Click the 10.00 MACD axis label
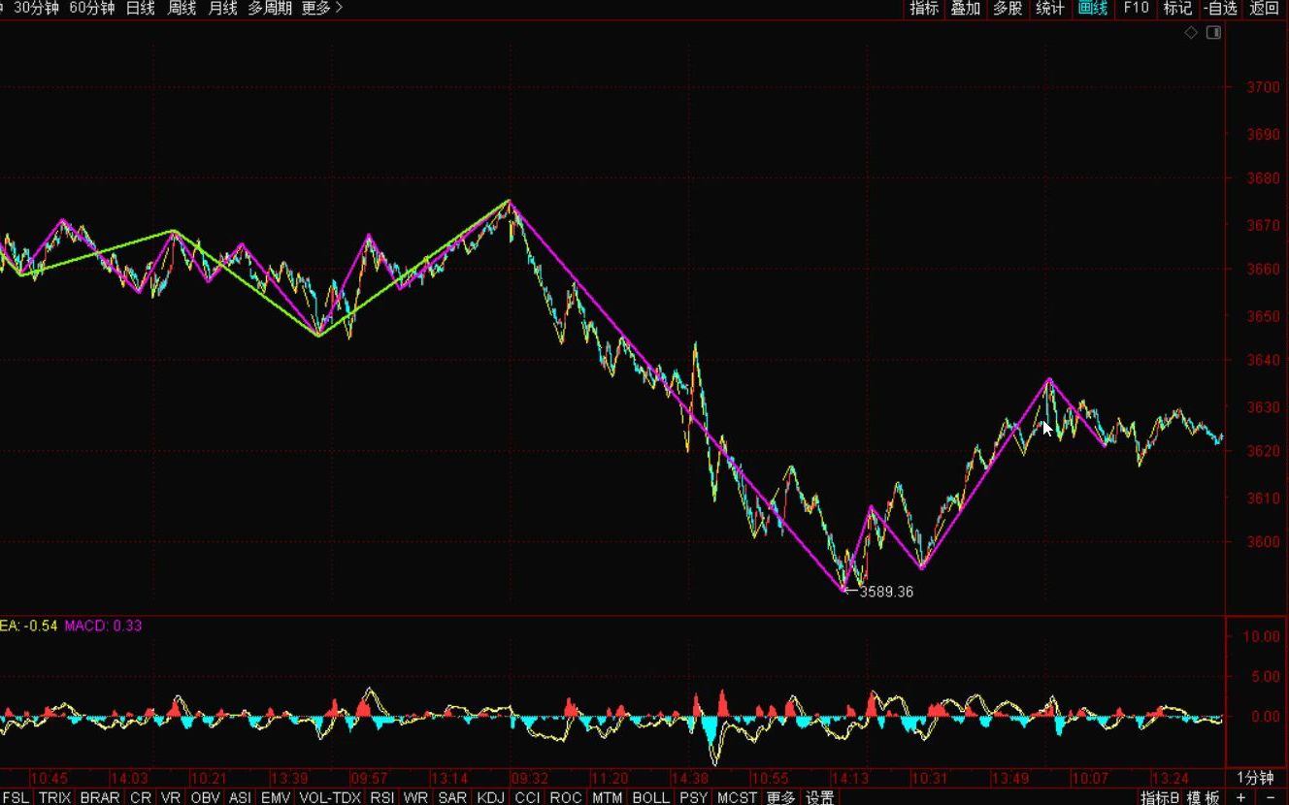The width and height of the screenshot is (1289, 805). 1262,636
